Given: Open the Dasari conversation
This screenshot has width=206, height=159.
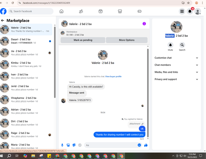Looking at the screenshot, I should point(26,41).
